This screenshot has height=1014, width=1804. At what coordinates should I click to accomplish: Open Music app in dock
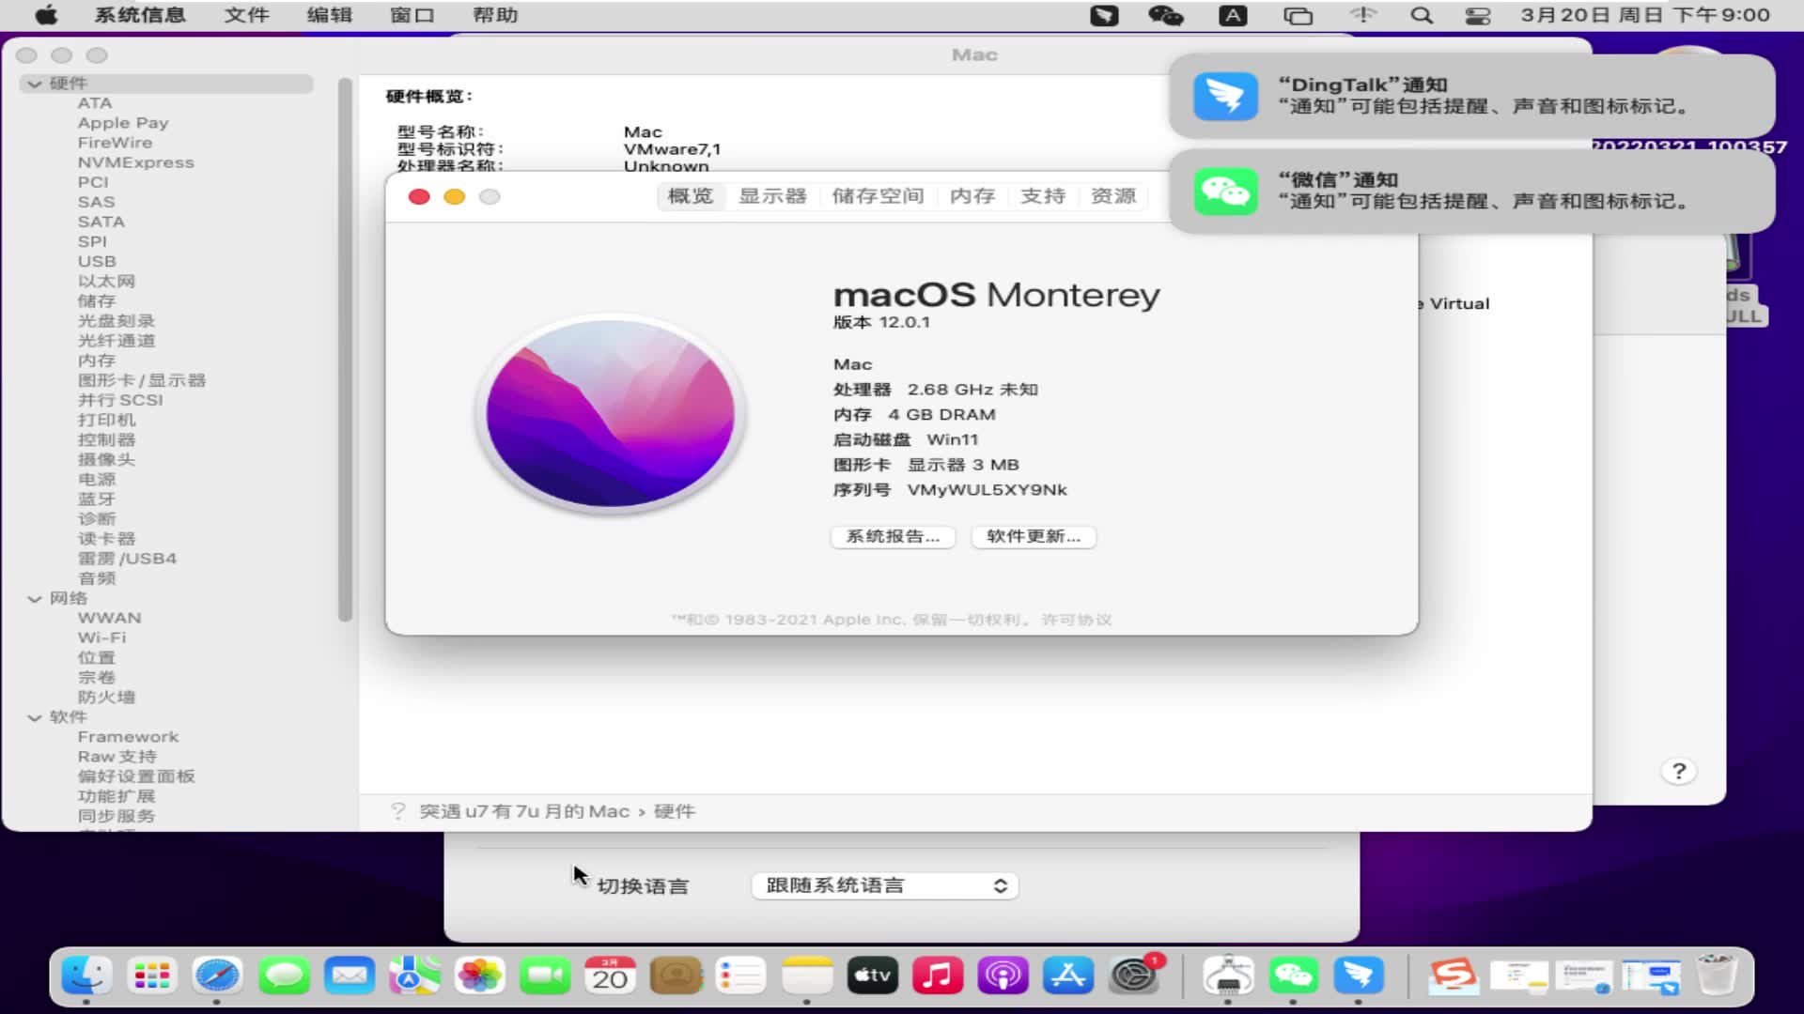938,976
